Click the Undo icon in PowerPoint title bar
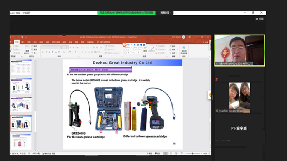The width and height of the screenshot is (287, 161). (x=14, y=37)
